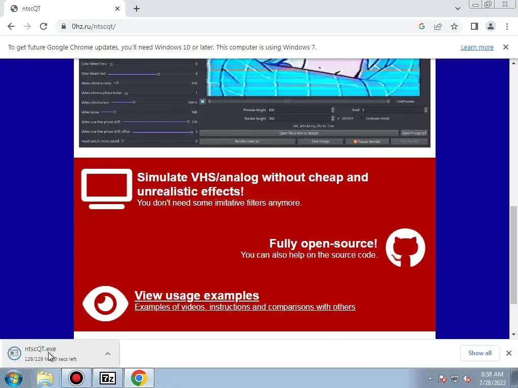Click the address bar URL
This screenshot has width=518, height=388.
pos(94,26)
